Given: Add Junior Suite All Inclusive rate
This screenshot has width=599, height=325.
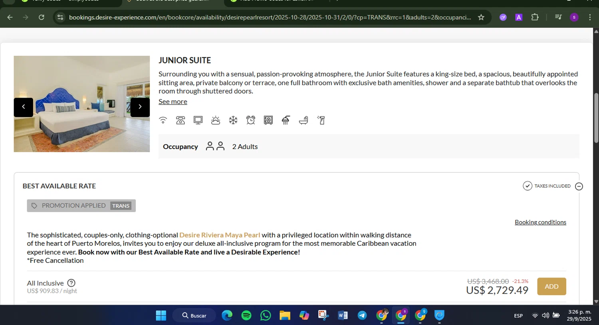Looking at the screenshot, I should pyautogui.click(x=551, y=286).
